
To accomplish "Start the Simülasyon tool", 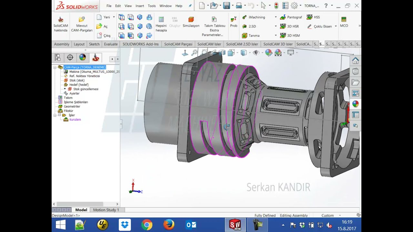I will (x=191, y=22).
